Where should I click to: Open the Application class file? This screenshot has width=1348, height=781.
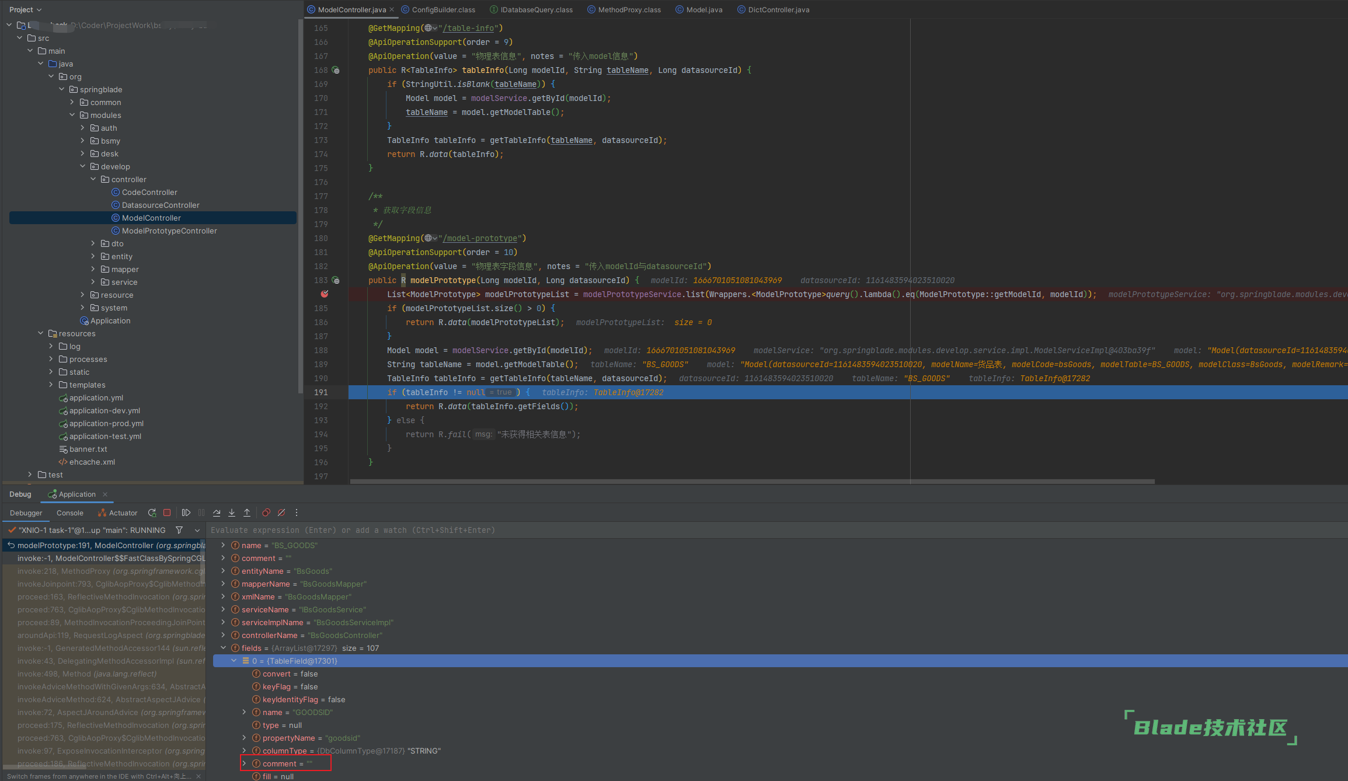click(110, 320)
